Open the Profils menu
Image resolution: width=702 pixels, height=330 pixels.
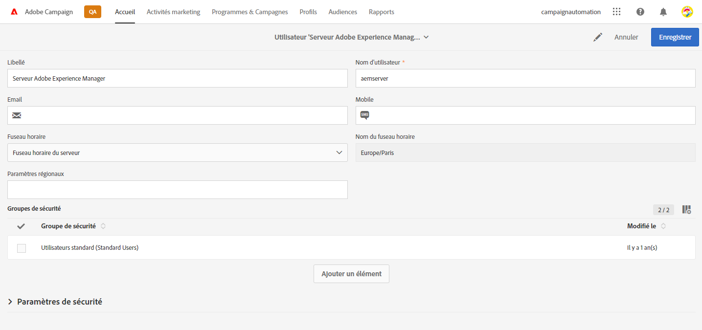pos(308,12)
